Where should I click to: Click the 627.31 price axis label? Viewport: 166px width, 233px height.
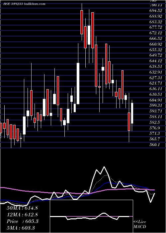tap(156, 78)
